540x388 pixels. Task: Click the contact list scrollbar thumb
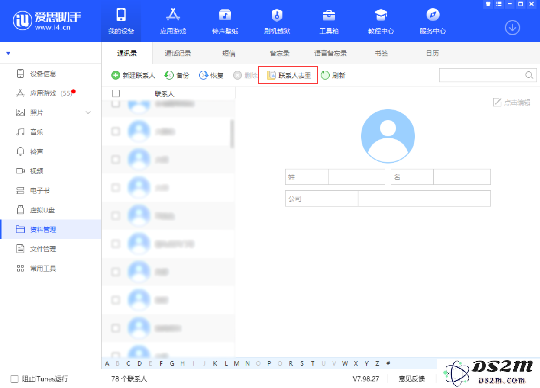tap(232, 134)
